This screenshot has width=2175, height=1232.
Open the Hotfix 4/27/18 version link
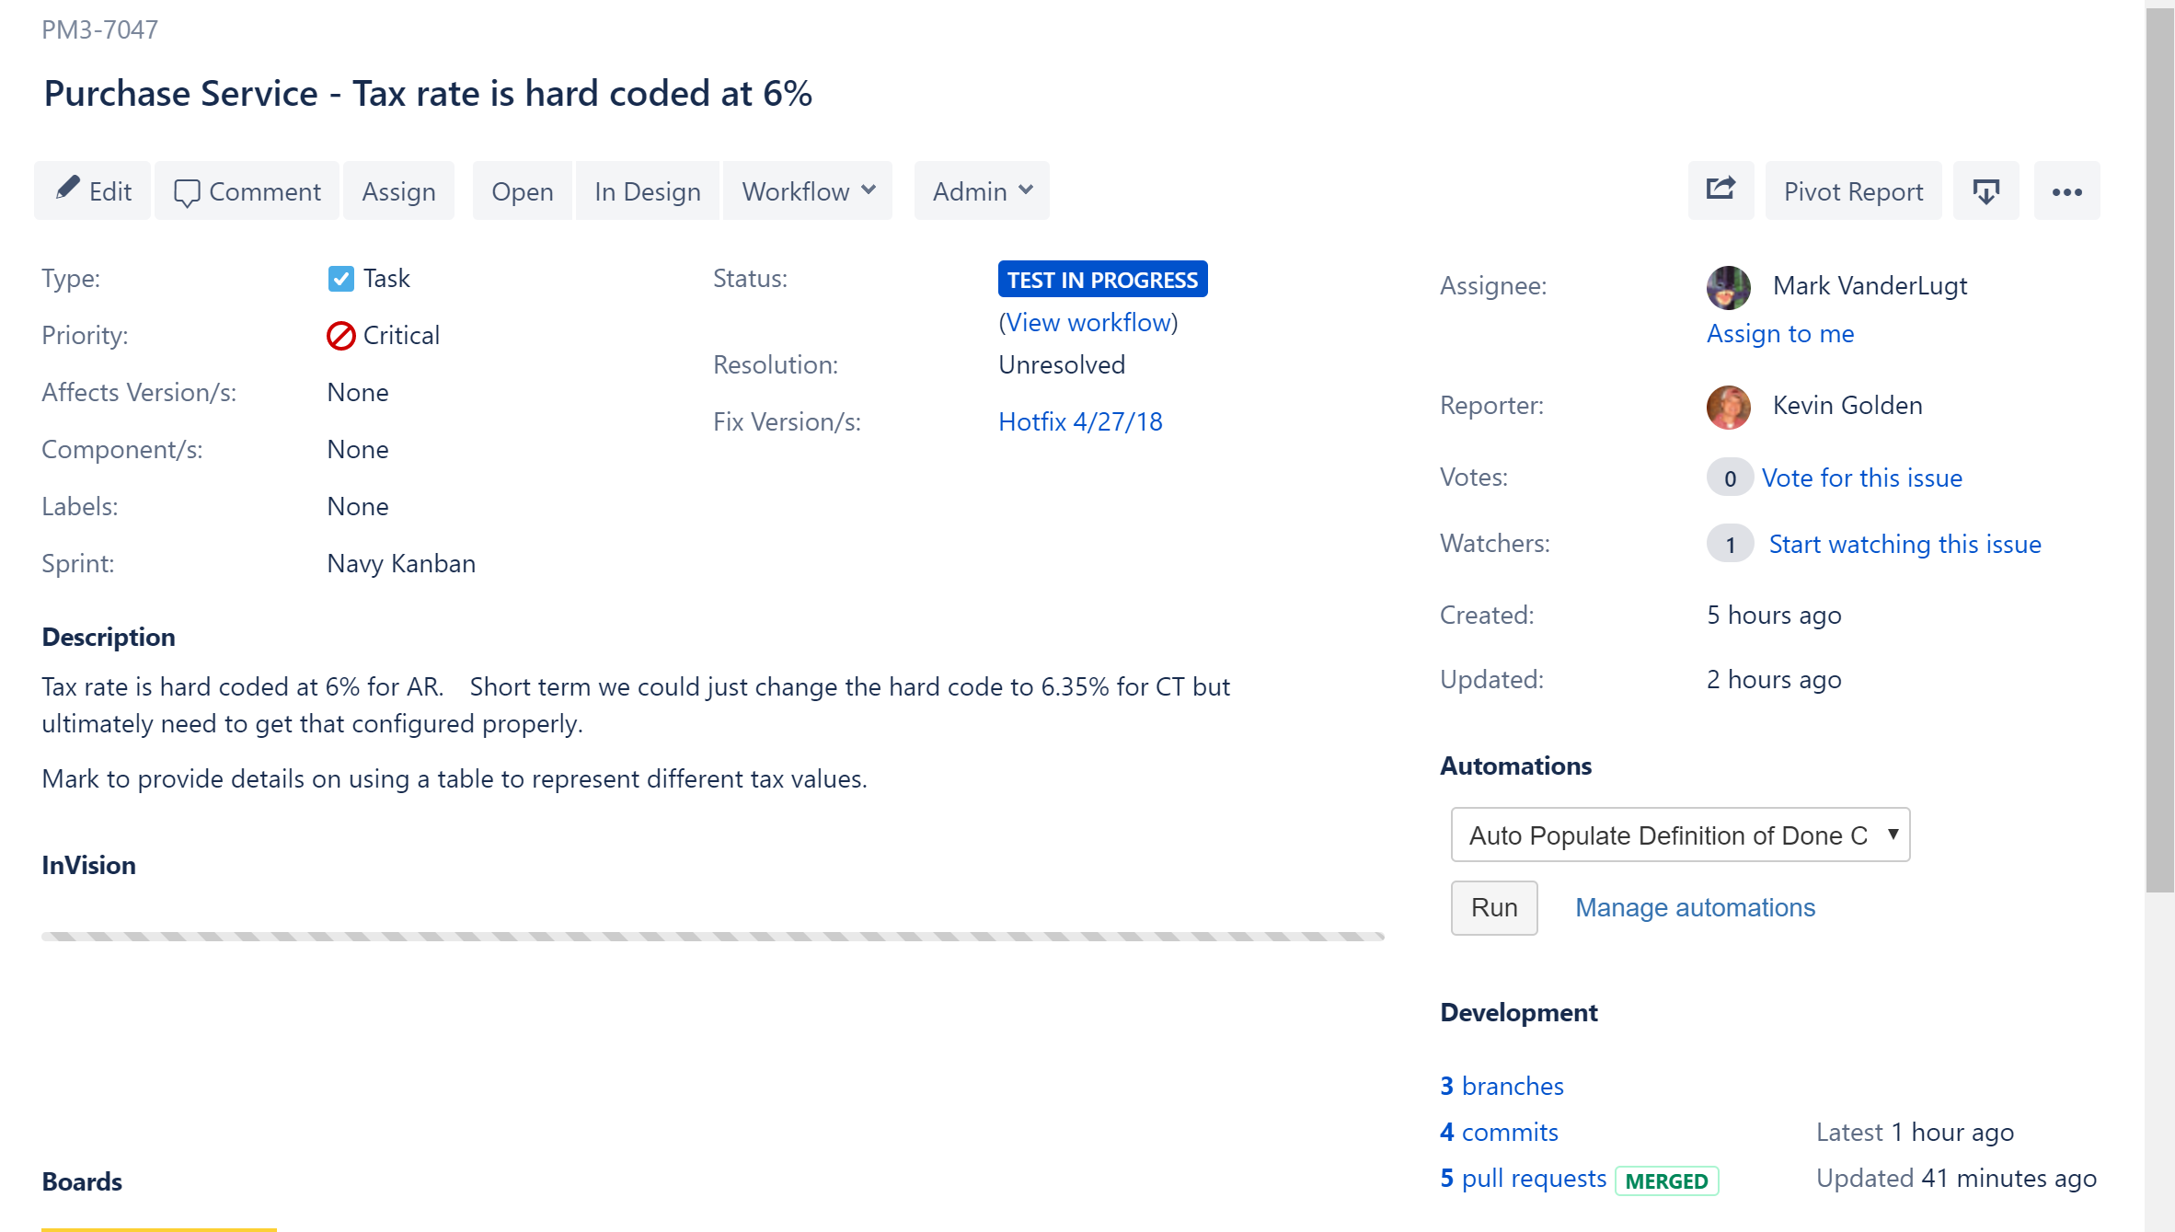pyautogui.click(x=1080, y=421)
